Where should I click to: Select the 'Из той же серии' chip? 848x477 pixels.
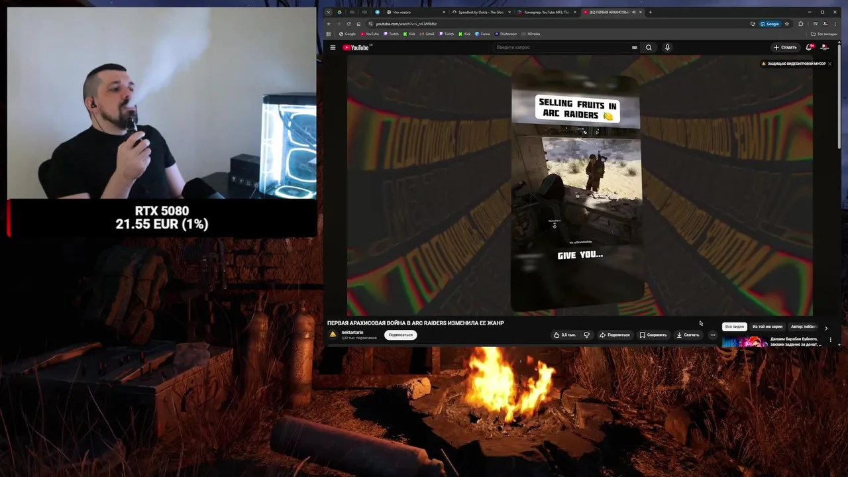767,327
